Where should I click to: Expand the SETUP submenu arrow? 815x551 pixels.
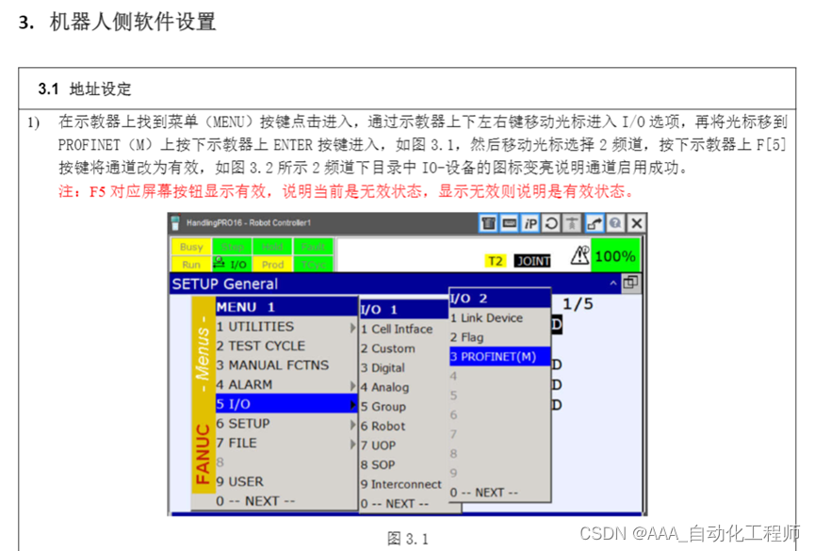pos(353,425)
